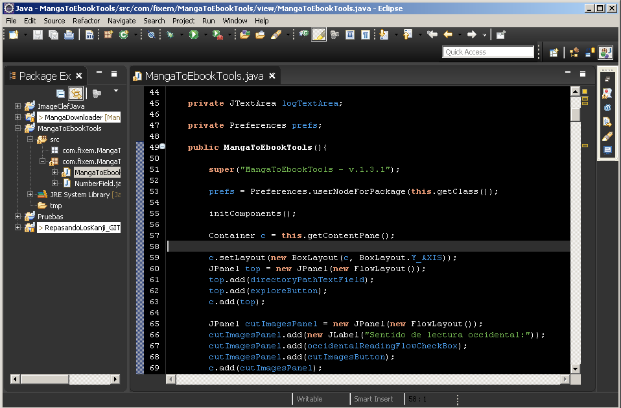Select the NumberField.java file in tree
This screenshot has width=621, height=408.
pos(97,184)
